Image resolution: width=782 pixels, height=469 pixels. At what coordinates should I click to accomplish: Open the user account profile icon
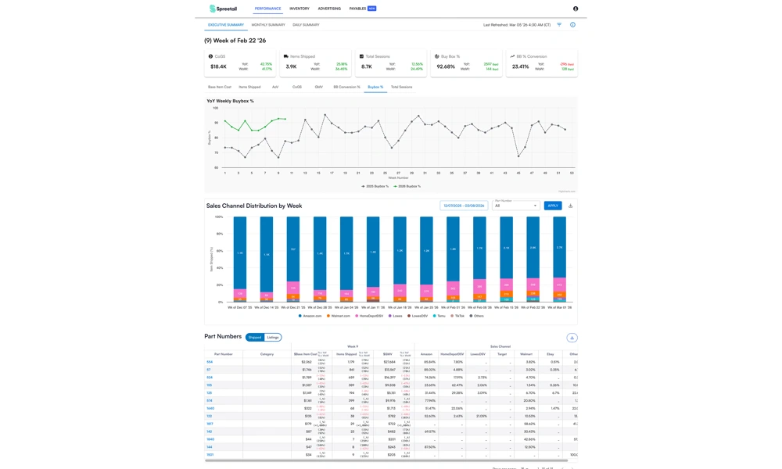(x=576, y=9)
